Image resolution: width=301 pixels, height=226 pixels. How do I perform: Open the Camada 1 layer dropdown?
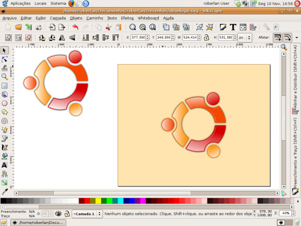87,214
